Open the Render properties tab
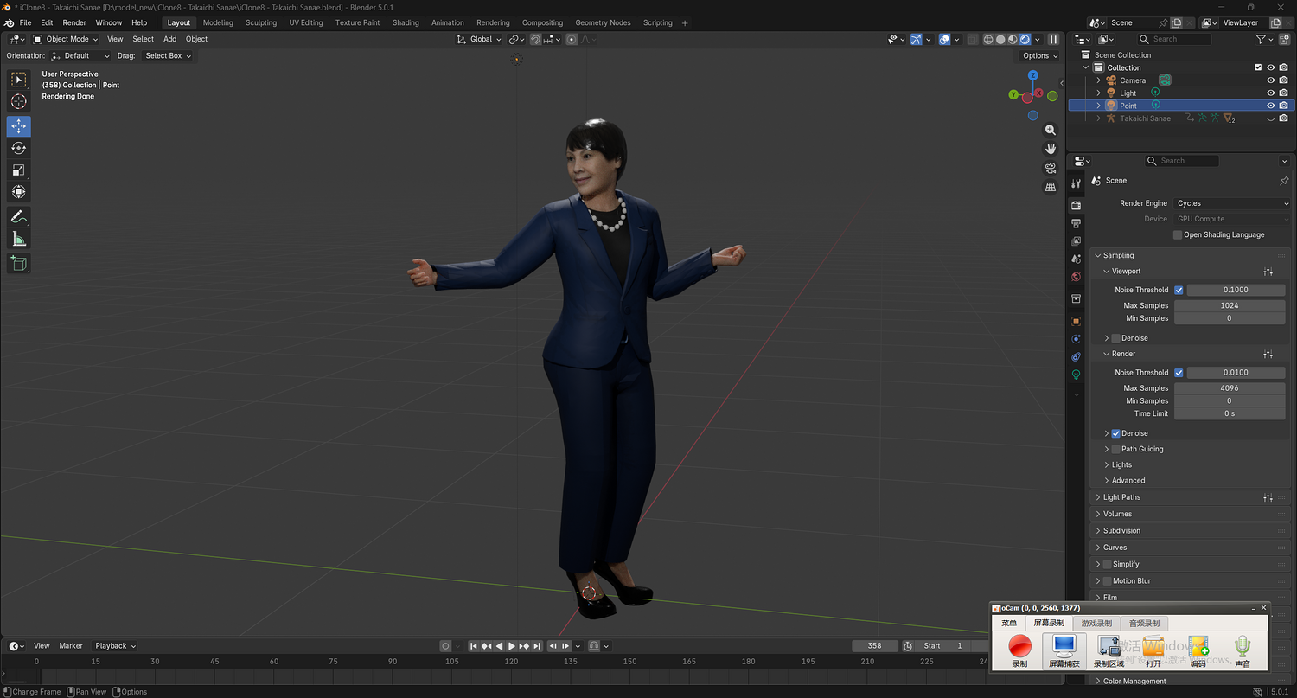Screen dimensions: 1297x698 [1077, 206]
